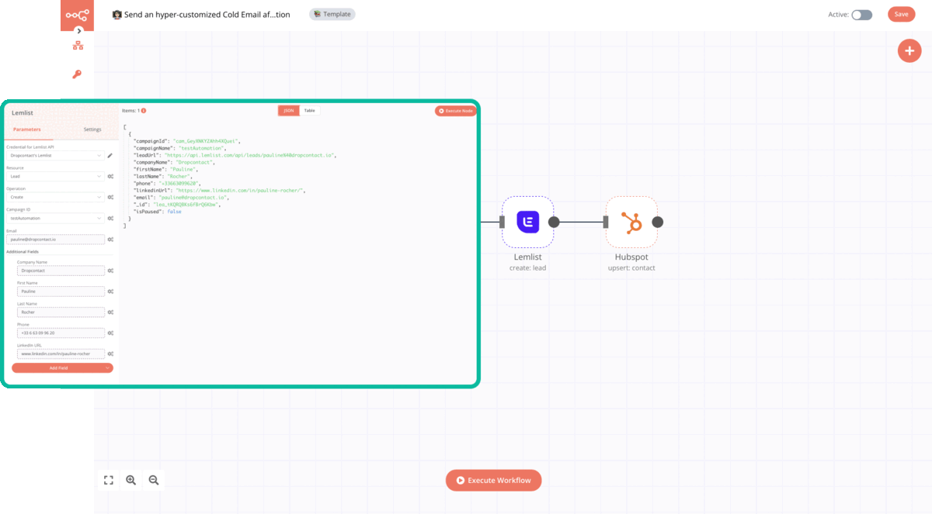Click the Company Name input field
932x514 pixels.
click(61, 271)
